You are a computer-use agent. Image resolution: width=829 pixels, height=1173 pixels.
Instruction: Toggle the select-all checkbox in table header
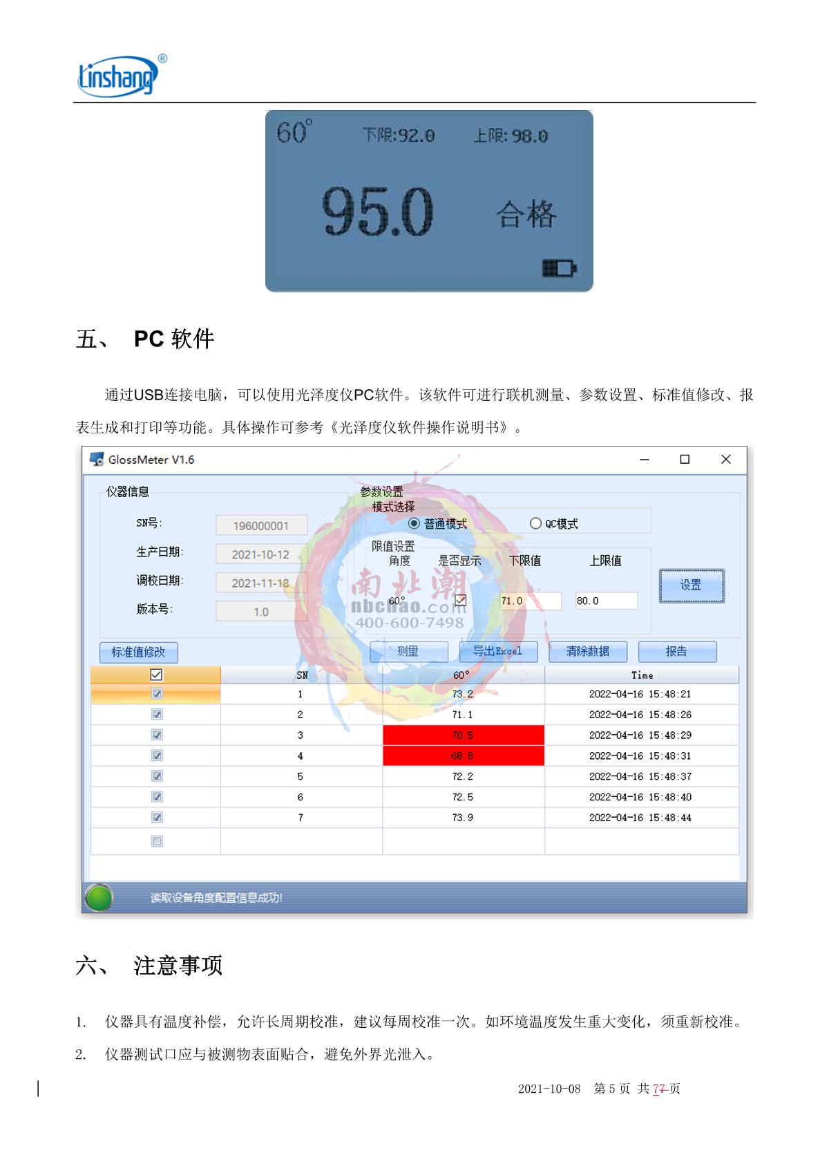click(x=156, y=675)
